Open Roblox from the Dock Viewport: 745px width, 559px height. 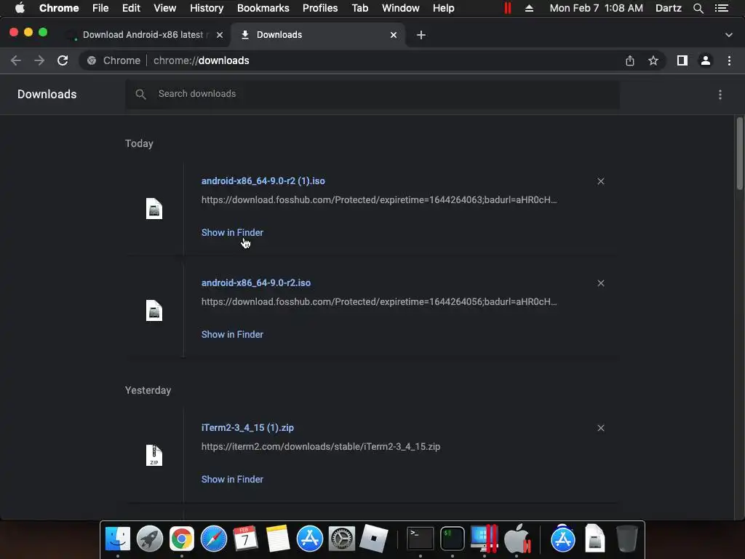[373, 539]
